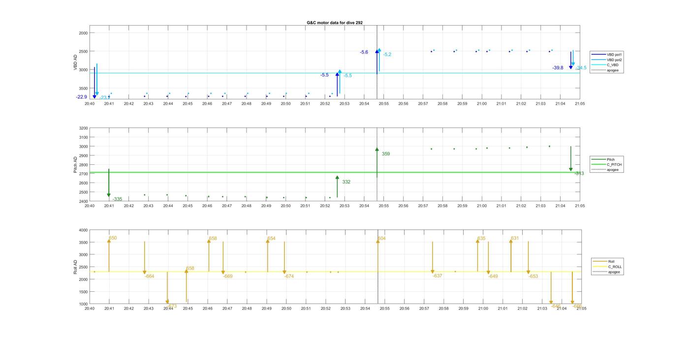Screen dimensions: 689x341
Task: Click the green upward pitch arrow labeled 359
Action: point(377,162)
